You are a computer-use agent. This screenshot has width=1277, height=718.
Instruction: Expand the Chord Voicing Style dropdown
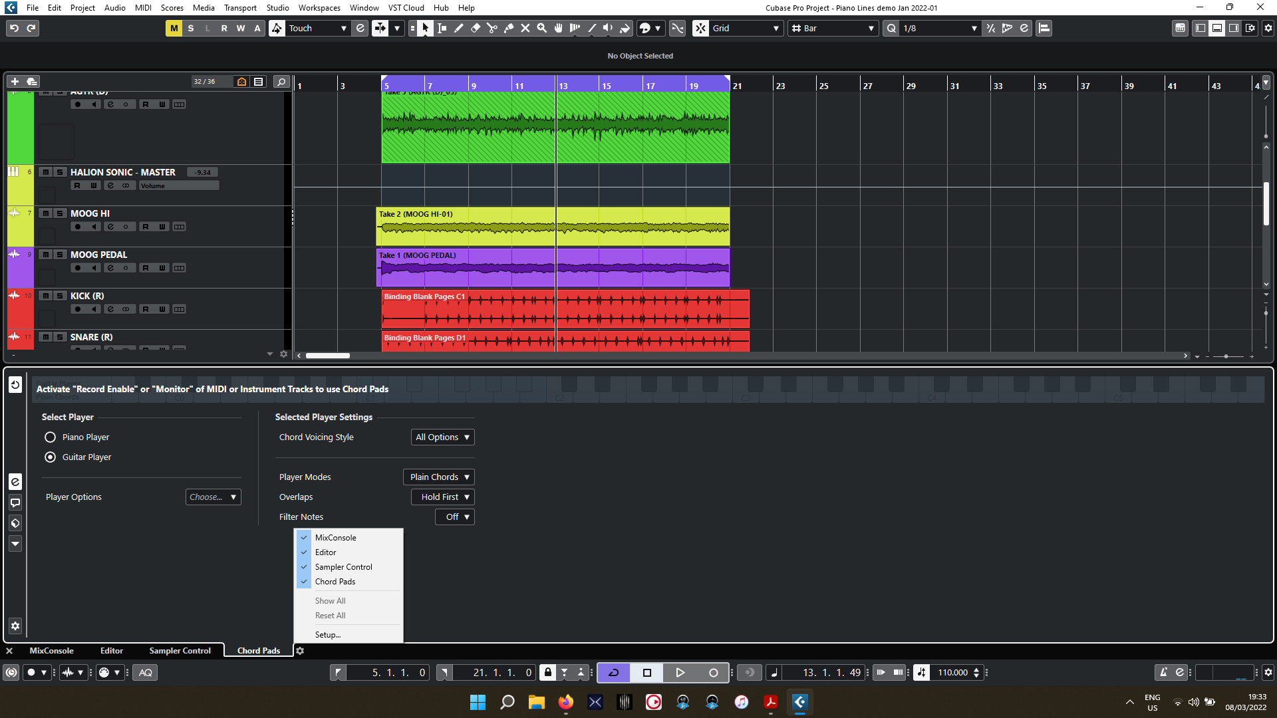[x=442, y=437]
